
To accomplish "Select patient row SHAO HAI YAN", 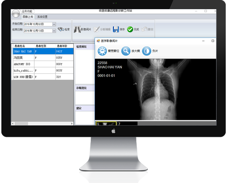I will pos(43,51).
